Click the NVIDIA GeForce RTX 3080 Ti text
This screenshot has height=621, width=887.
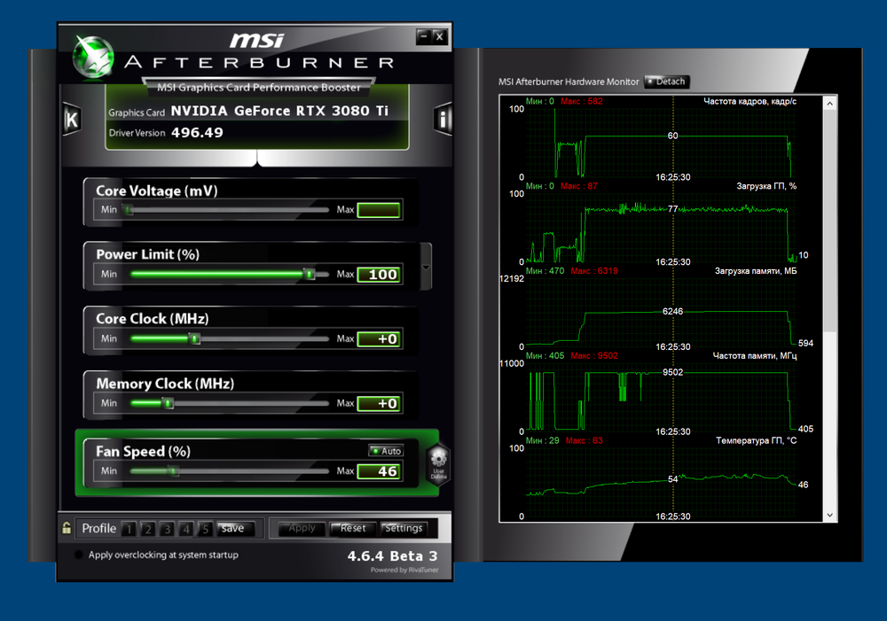click(279, 111)
